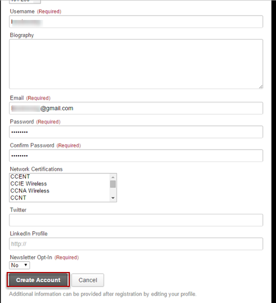Click certifications list scroll-up arrow
The height and width of the screenshot is (303, 276).
pyautogui.click(x=113, y=177)
